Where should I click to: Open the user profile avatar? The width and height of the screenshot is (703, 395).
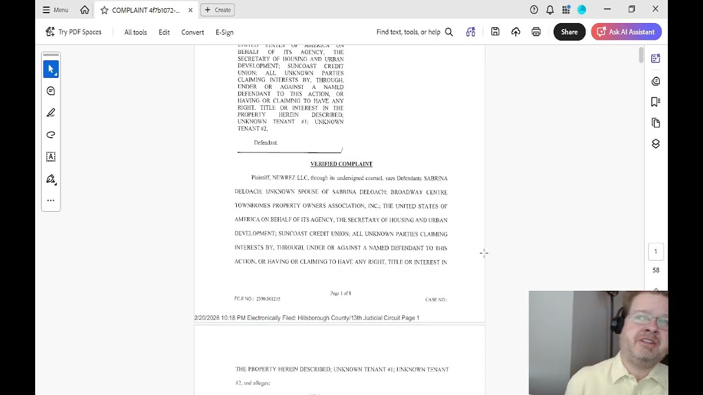[x=582, y=9]
